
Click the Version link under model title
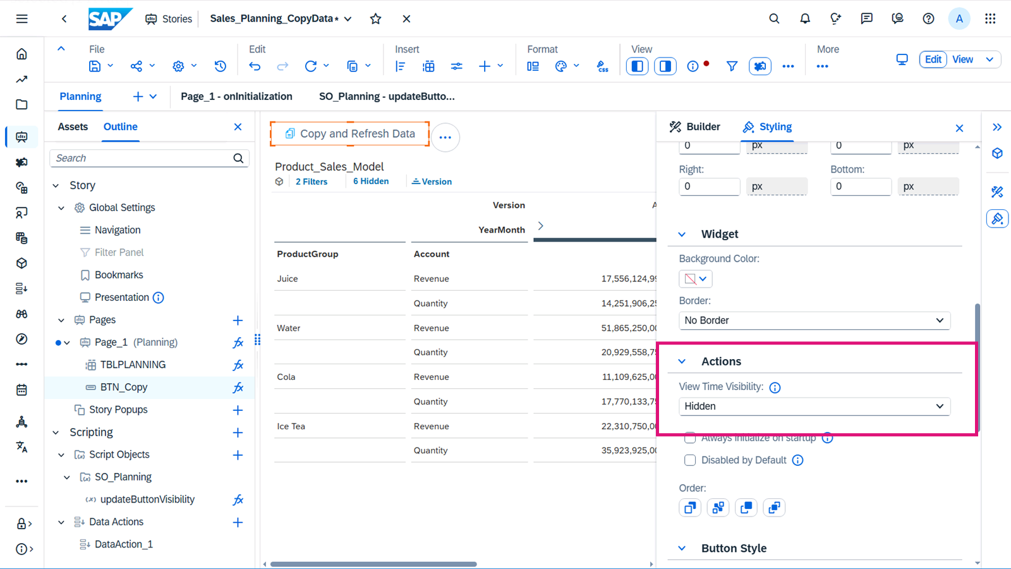click(x=432, y=182)
